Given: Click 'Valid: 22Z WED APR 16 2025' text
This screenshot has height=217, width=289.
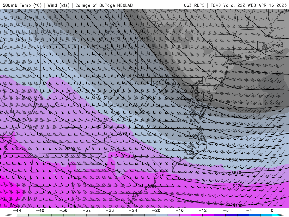Looking at the screenshot, I should click(255, 5).
